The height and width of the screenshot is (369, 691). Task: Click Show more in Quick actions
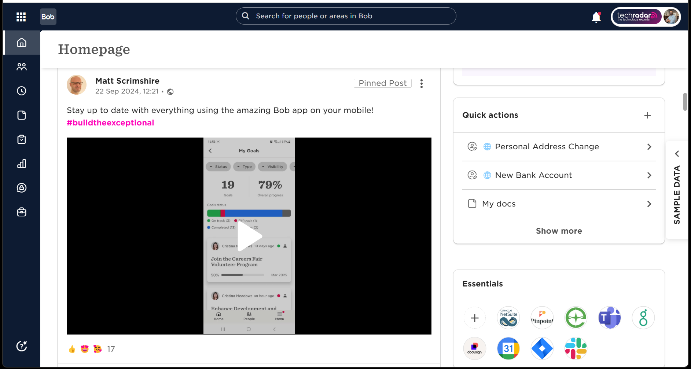[x=559, y=231]
